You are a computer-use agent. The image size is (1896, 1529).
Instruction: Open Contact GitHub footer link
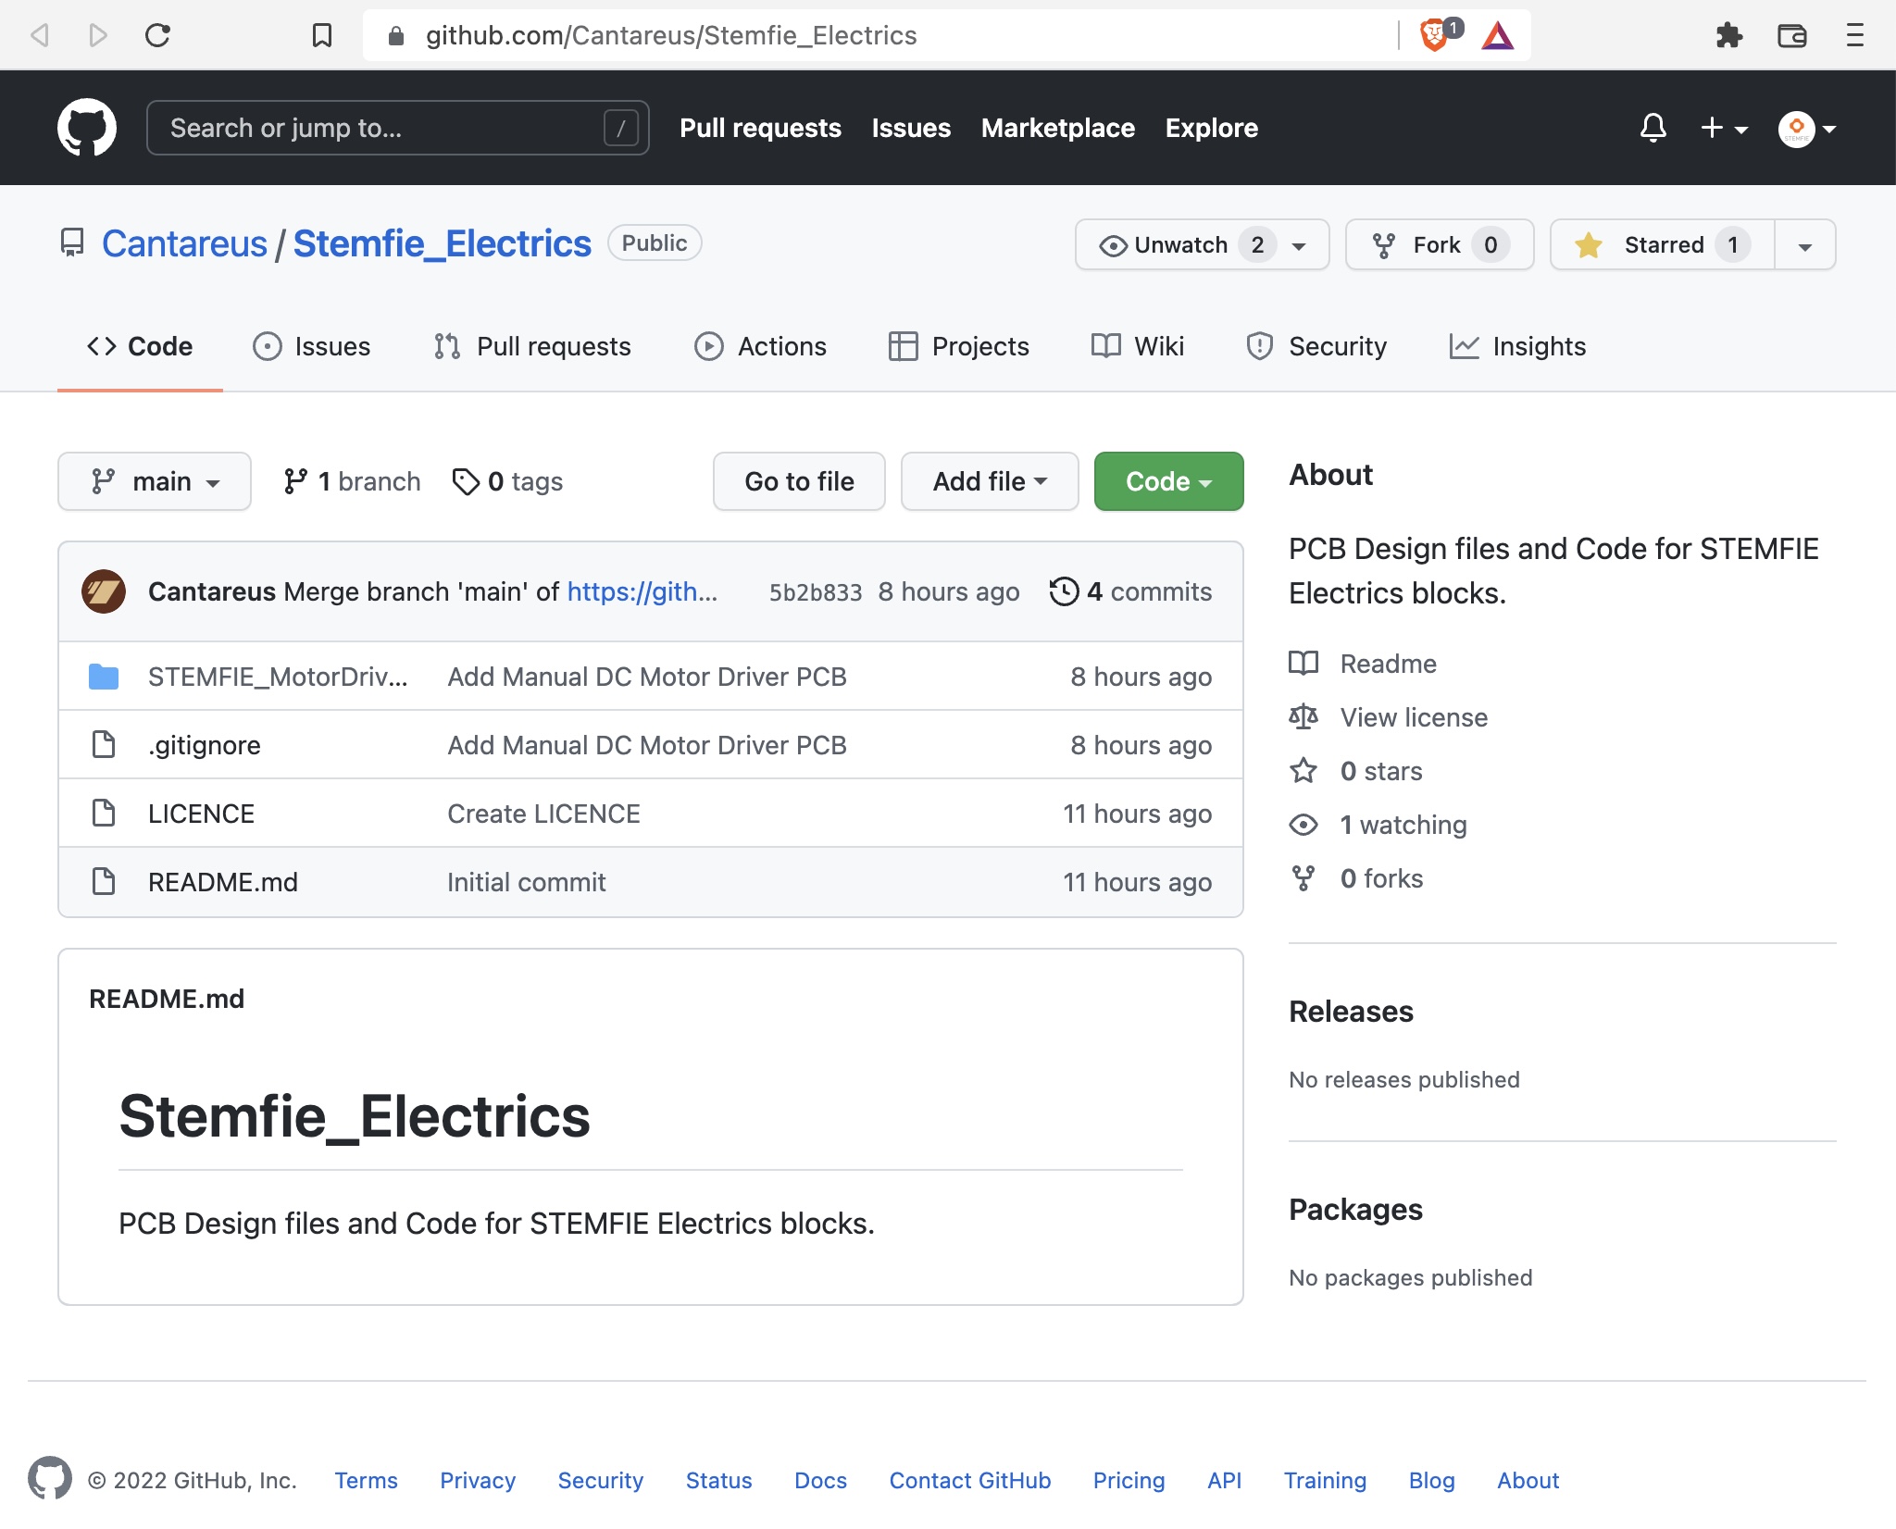coord(969,1480)
